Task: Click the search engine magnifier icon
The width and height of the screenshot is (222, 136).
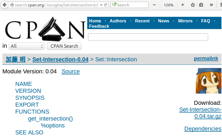Action: [114, 5]
